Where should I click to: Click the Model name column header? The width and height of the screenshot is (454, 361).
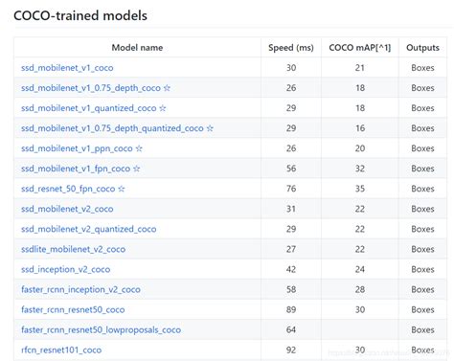pyautogui.click(x=137, y=48)
